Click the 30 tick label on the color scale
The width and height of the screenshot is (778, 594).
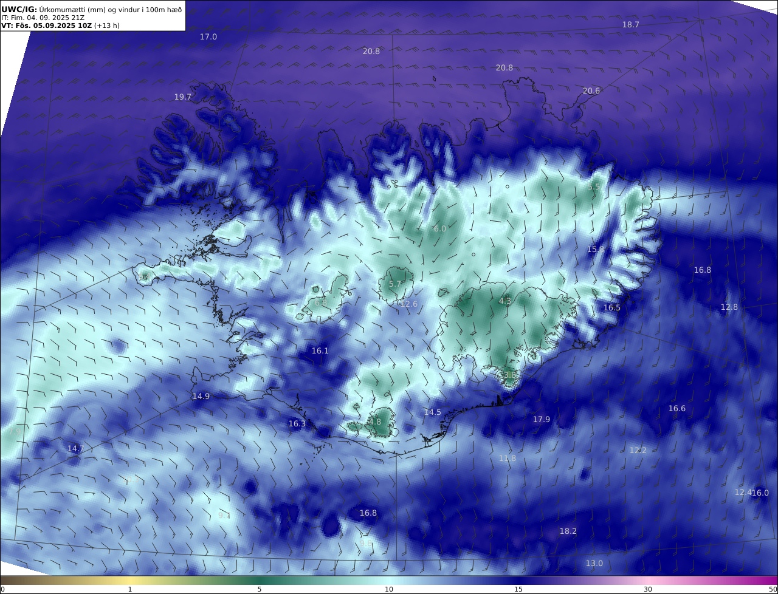coord(648,589)
